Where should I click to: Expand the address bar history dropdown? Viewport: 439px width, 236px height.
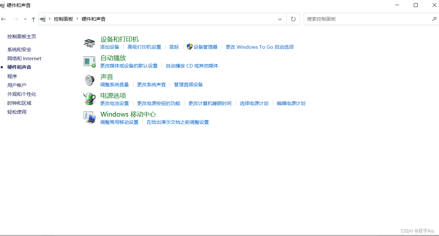[280, 19]
